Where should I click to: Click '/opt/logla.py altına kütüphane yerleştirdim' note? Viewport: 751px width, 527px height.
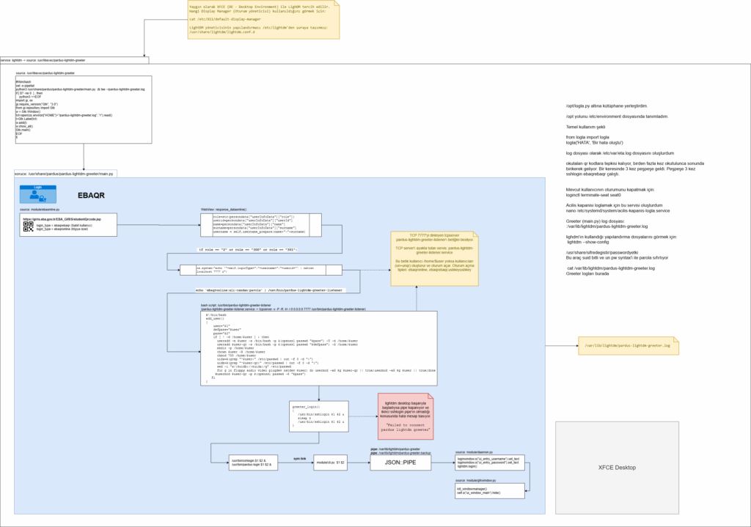tap(607, 106)
